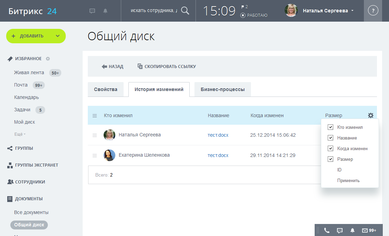Click the search magnifier icon
The height and width of the screenshot is (236, 389).
185,11
